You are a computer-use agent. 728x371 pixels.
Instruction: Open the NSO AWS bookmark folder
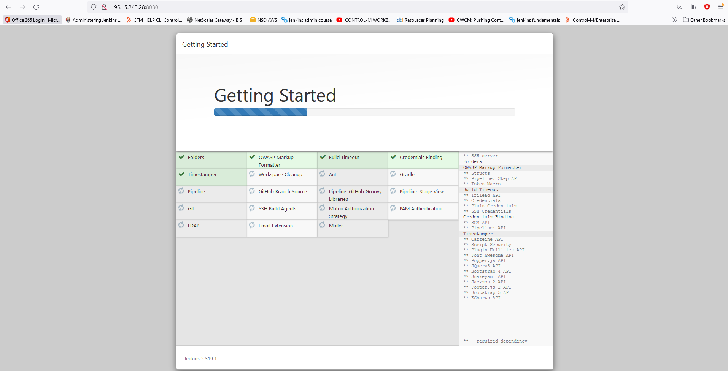264,20
